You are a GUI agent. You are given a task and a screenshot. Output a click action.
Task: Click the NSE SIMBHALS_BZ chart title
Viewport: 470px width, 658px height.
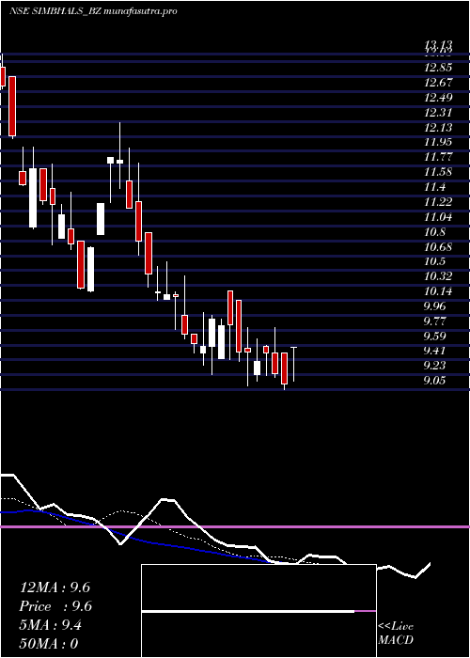coord(93,11)
